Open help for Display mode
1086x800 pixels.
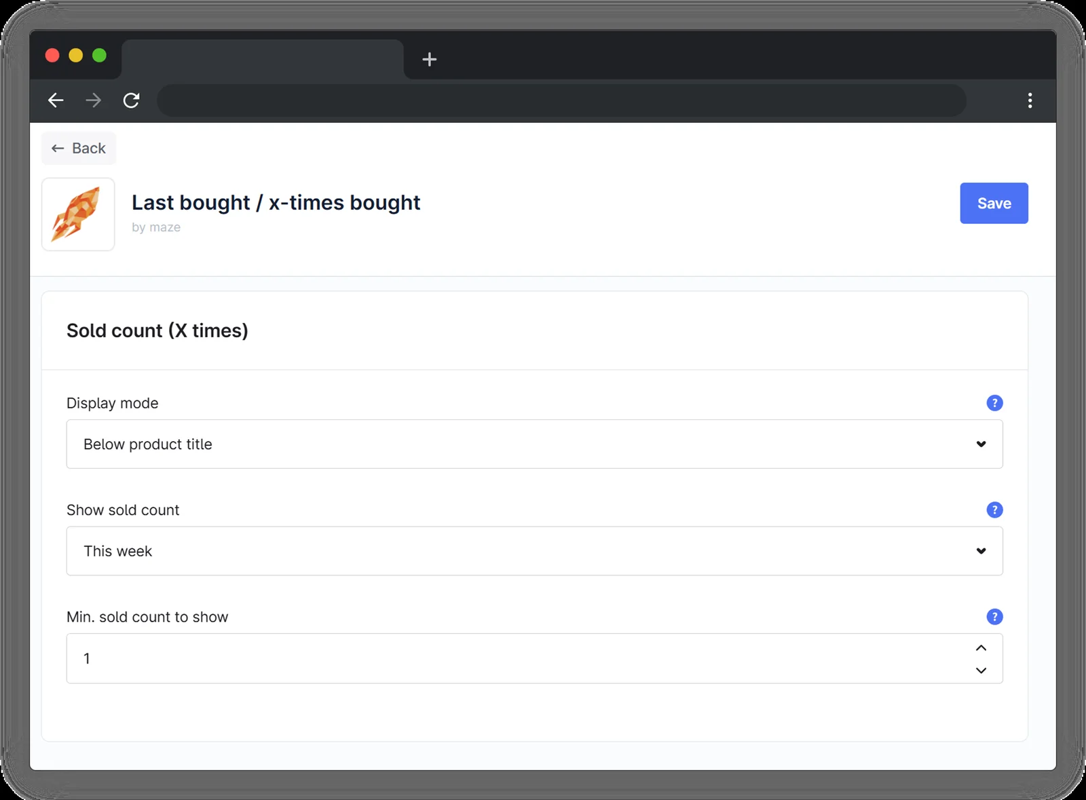pyautogui.click(x=994, y=403)
